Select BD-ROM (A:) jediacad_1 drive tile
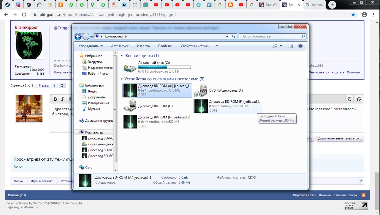The height and width of the screenshot is (215, 380). pyautogui.click(x=157, y=90)
